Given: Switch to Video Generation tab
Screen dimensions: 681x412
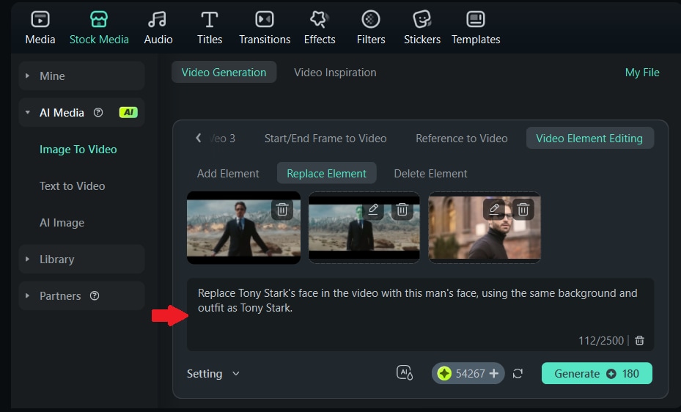Looking at the screenshot, I should 224,72.
